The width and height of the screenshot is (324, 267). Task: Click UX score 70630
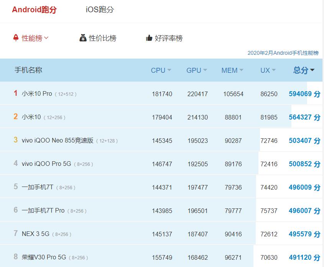pos(269,257)
